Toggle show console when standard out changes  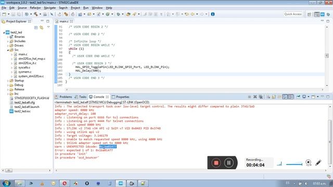click(x=285, y=97)
